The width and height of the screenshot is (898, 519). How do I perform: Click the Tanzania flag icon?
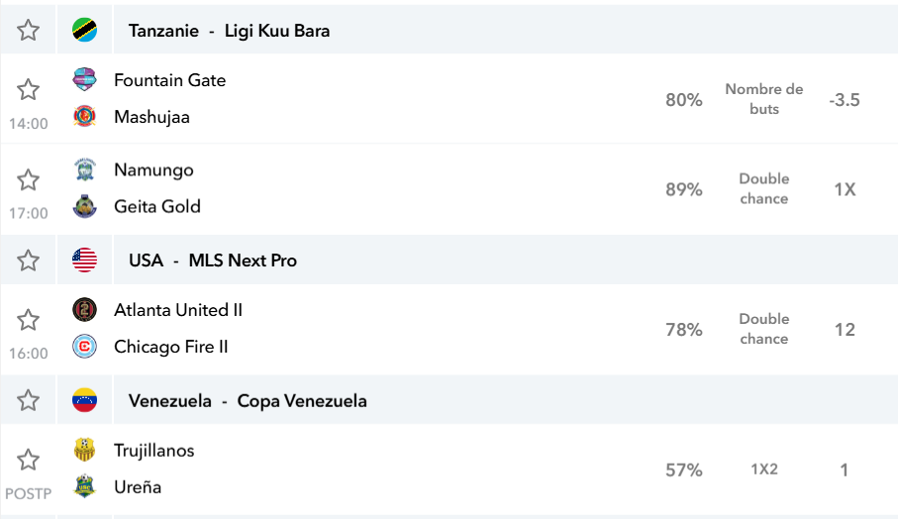(x=84, y=30)
